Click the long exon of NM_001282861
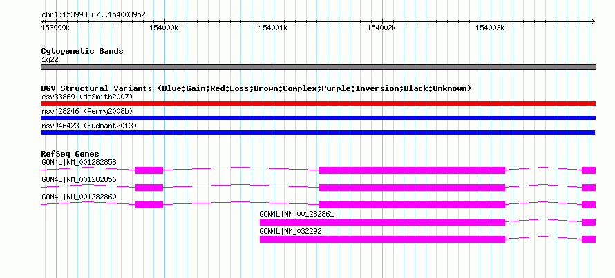Image resolution: width=615 pixels, height=278 pixels. pyautogui.click(x=382, y=222)
